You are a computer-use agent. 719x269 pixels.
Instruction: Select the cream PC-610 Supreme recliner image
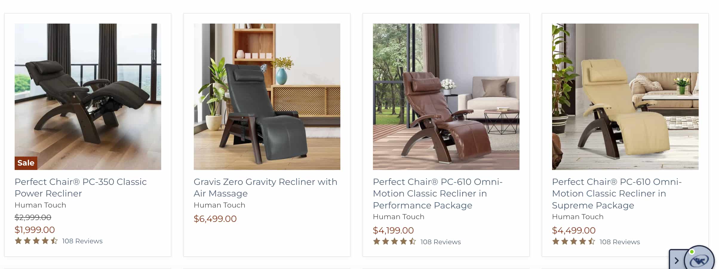[x=625, y=97]
